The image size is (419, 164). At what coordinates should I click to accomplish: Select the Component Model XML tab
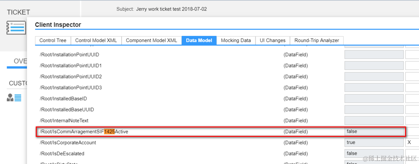[151, 40]
